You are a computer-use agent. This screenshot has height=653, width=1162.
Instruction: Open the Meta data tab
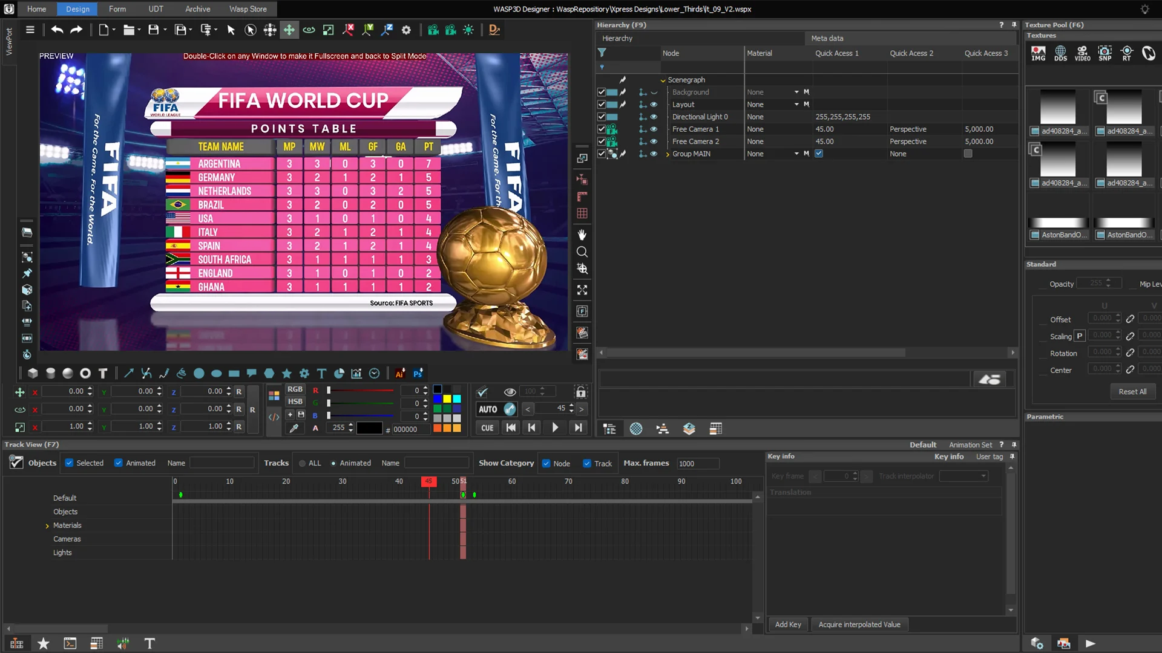point(827,38)
